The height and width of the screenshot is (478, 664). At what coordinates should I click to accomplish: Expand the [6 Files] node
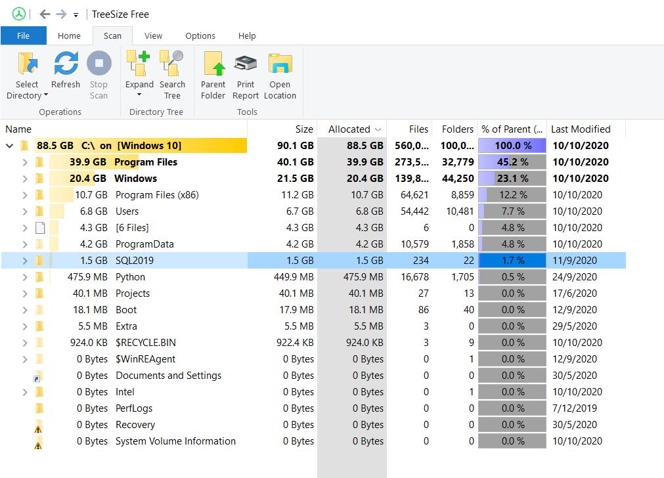pos(24,228)
